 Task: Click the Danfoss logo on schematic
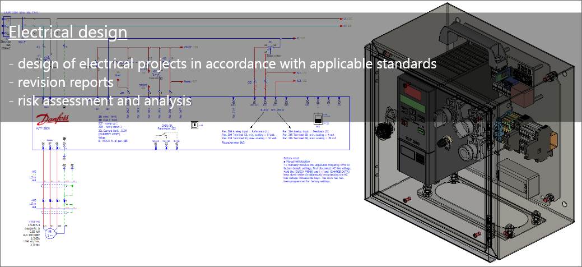52,119
